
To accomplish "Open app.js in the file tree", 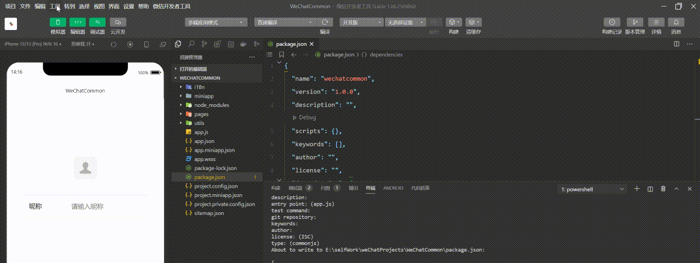I will coord(217,132).
